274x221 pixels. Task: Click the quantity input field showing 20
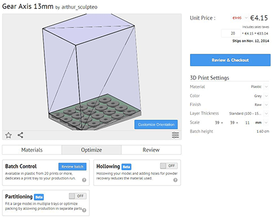point(231,33)
